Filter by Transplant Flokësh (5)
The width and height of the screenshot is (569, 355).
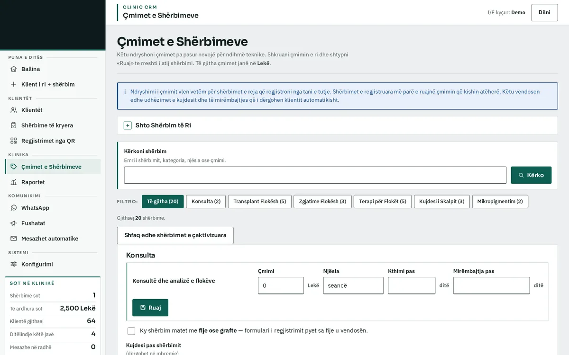tap(260, 202)
